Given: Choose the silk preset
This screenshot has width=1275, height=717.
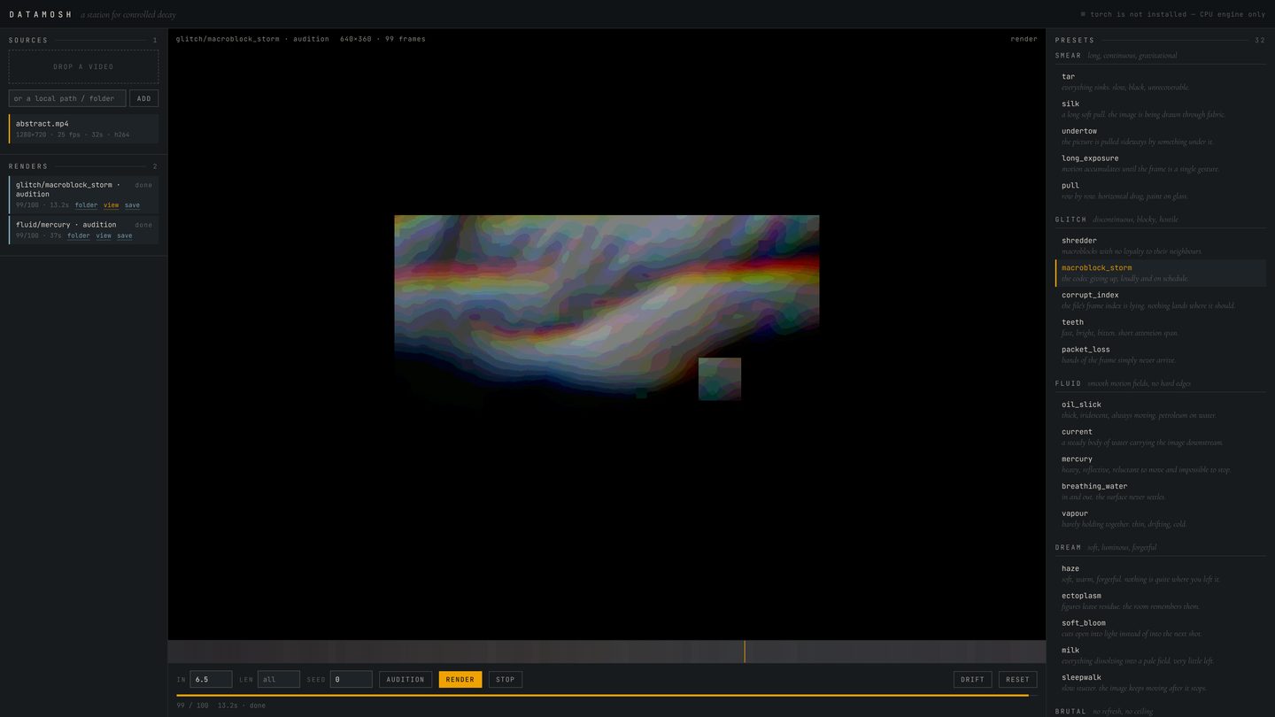Looking at the screenshot, I should click(1161, 109).
